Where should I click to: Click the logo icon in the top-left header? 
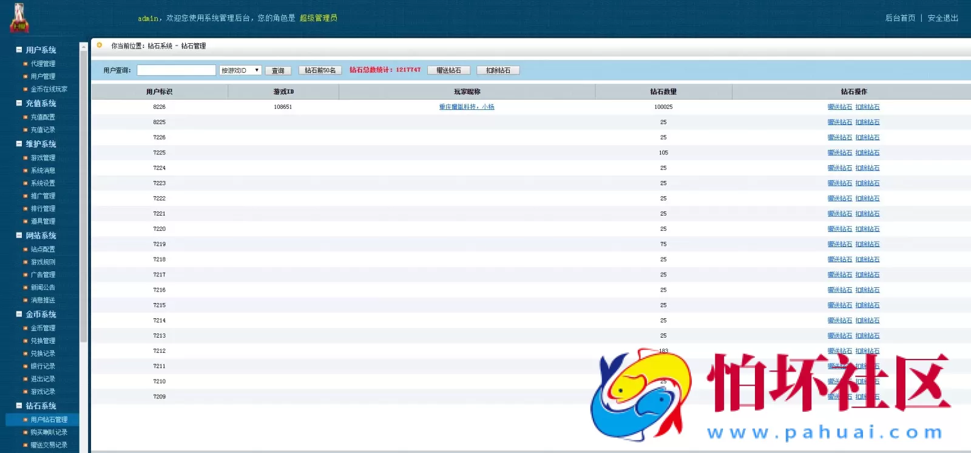(19, 18)
